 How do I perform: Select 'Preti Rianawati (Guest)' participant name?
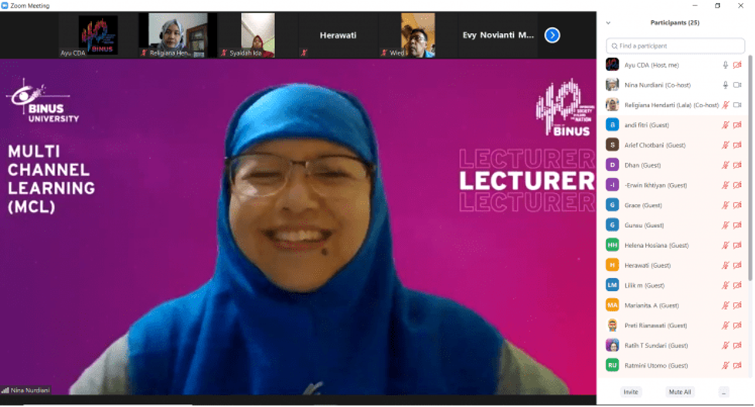tap(656, 326)
